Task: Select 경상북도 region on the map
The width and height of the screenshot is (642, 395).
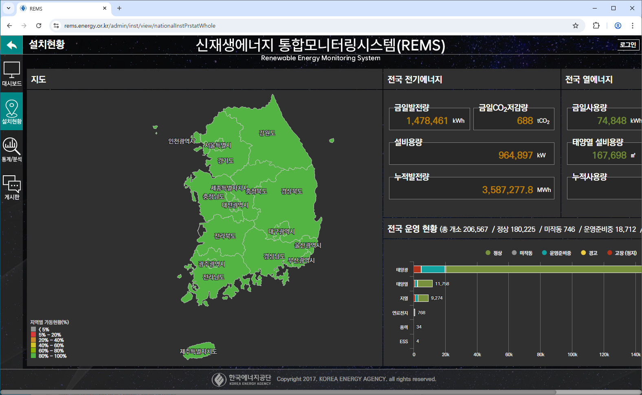Action: click(292, 191)
